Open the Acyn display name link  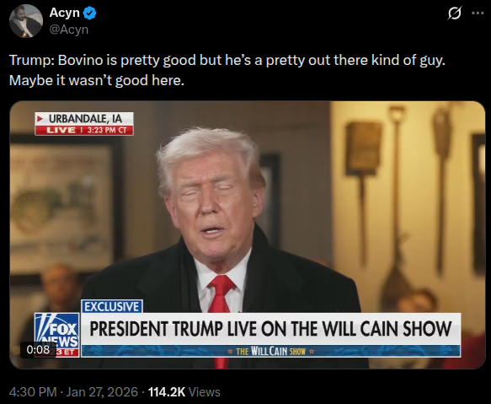(x=65, y=13)
